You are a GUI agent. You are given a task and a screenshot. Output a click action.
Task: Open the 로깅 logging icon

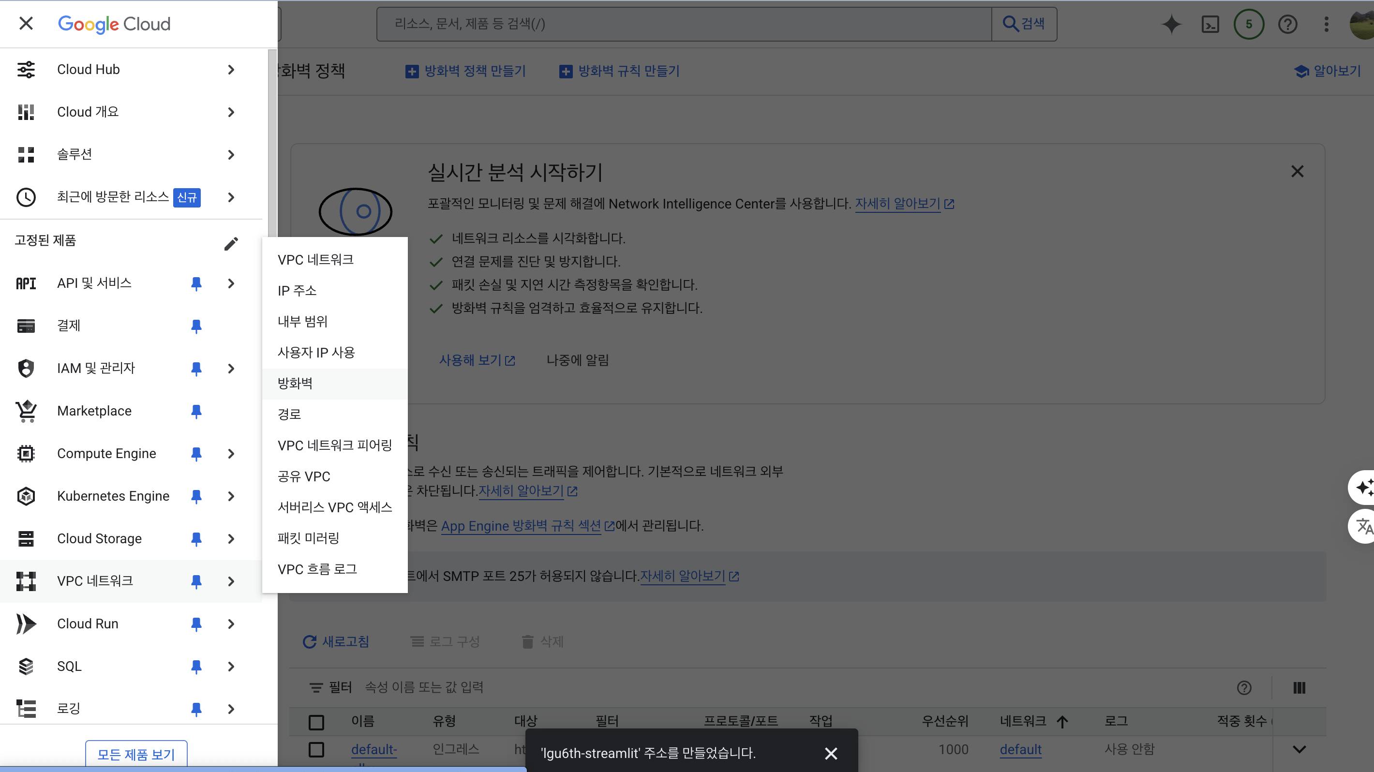(26, 709)
